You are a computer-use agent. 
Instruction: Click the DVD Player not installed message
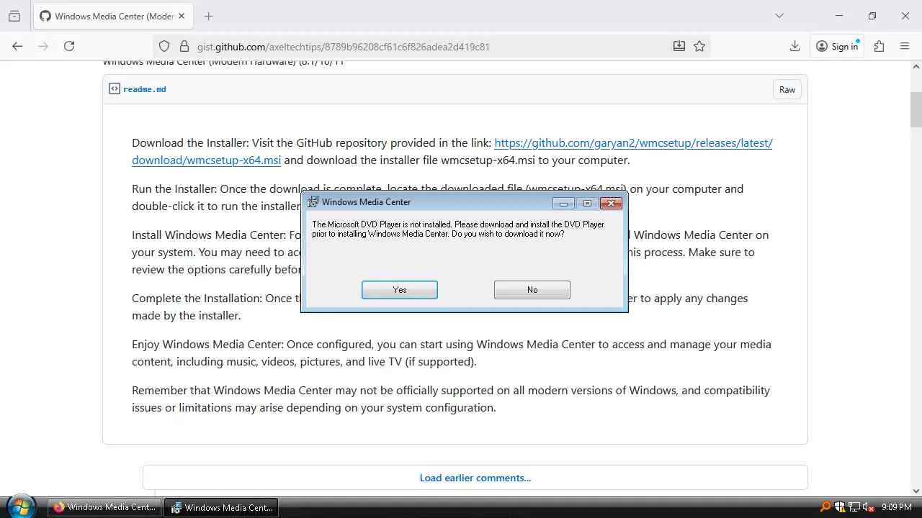point(458,229)
